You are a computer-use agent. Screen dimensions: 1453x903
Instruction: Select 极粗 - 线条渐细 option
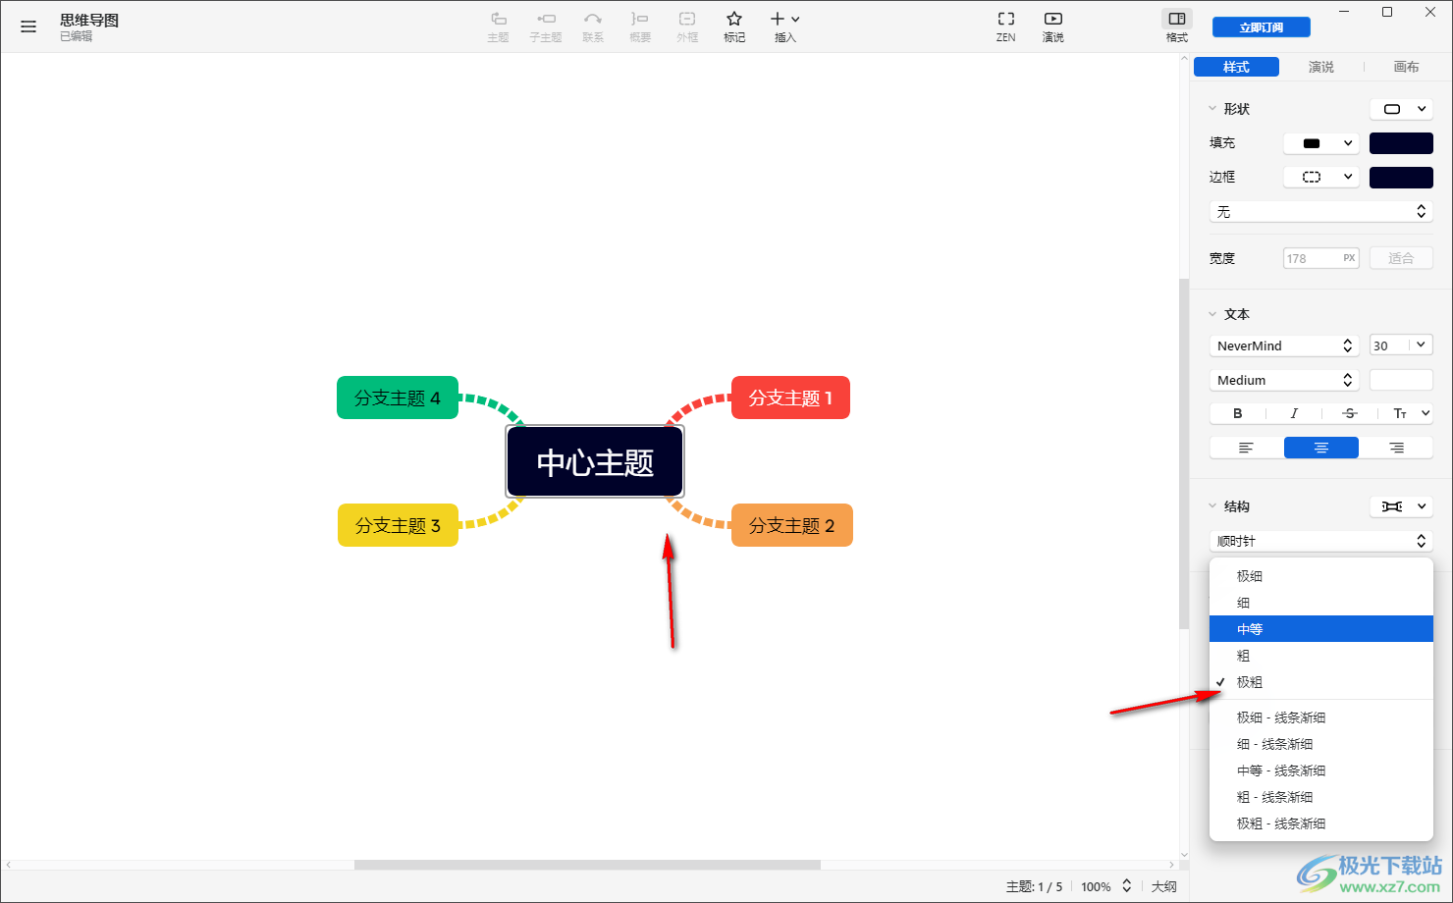click(x=1321, y=823)
